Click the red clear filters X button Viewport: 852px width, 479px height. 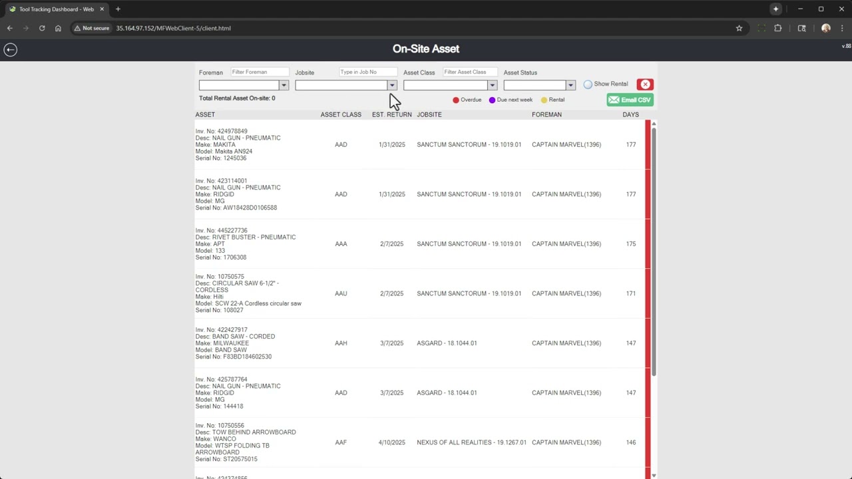click(645, 84)
